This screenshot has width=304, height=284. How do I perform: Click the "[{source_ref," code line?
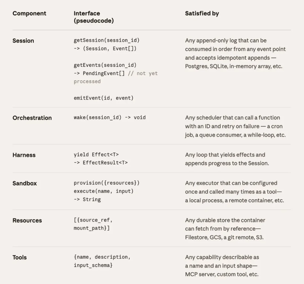93,220
